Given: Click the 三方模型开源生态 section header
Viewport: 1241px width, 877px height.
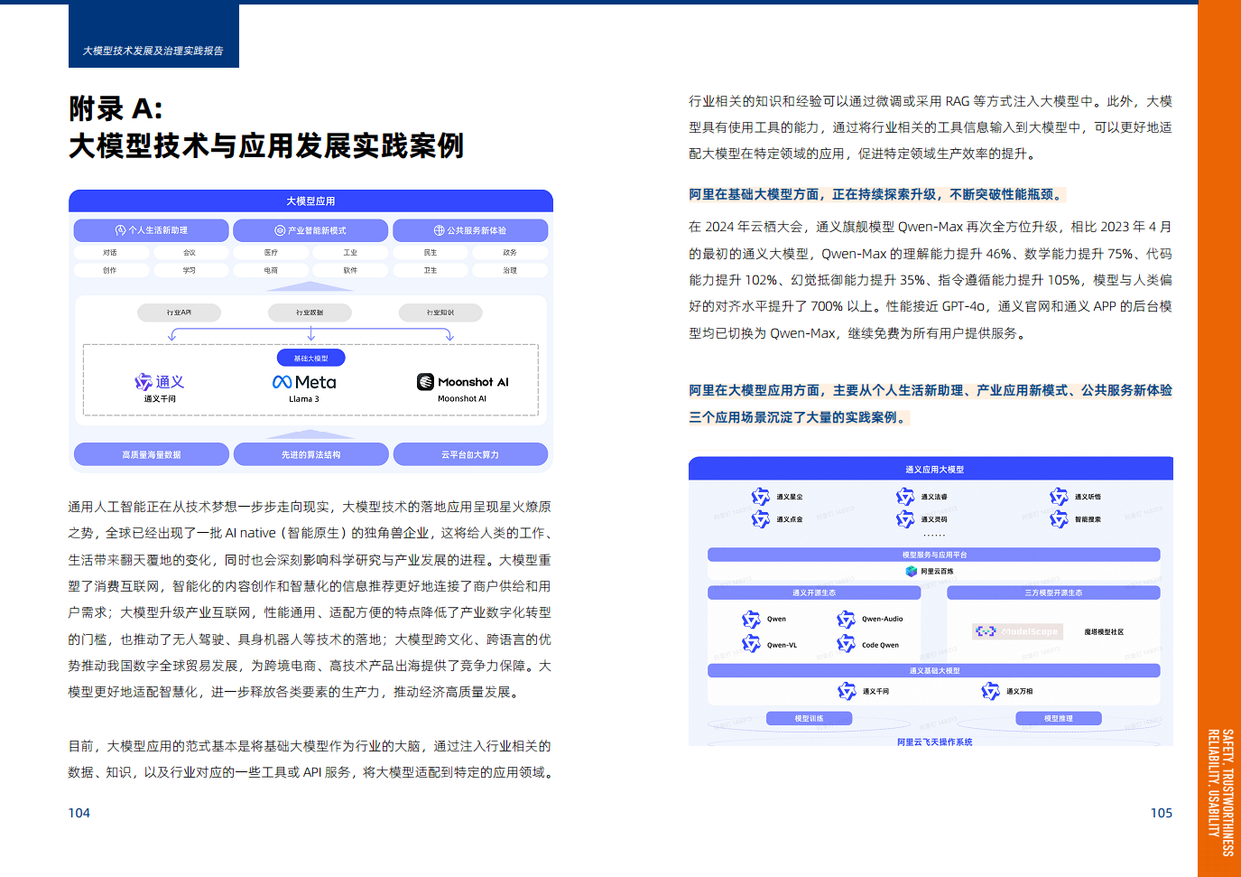Looking at the screenshot, I should pyautogui.click(x=1053, y=592).
